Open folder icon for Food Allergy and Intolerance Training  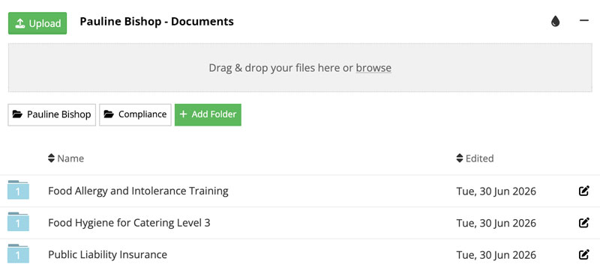pyautogui.click(x=18, y=190)
